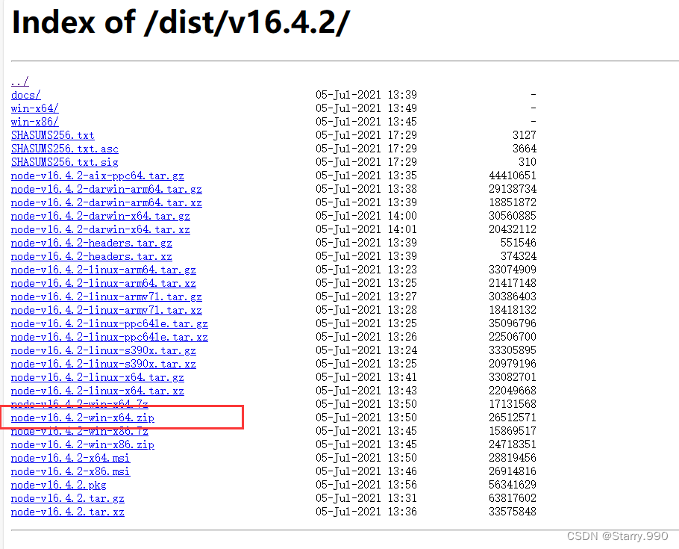The height and width of the screenshot is (549, 679).
Task: Download node-v16.4.2-linux-s390x.tar.gz
Action: click(104, 350)
